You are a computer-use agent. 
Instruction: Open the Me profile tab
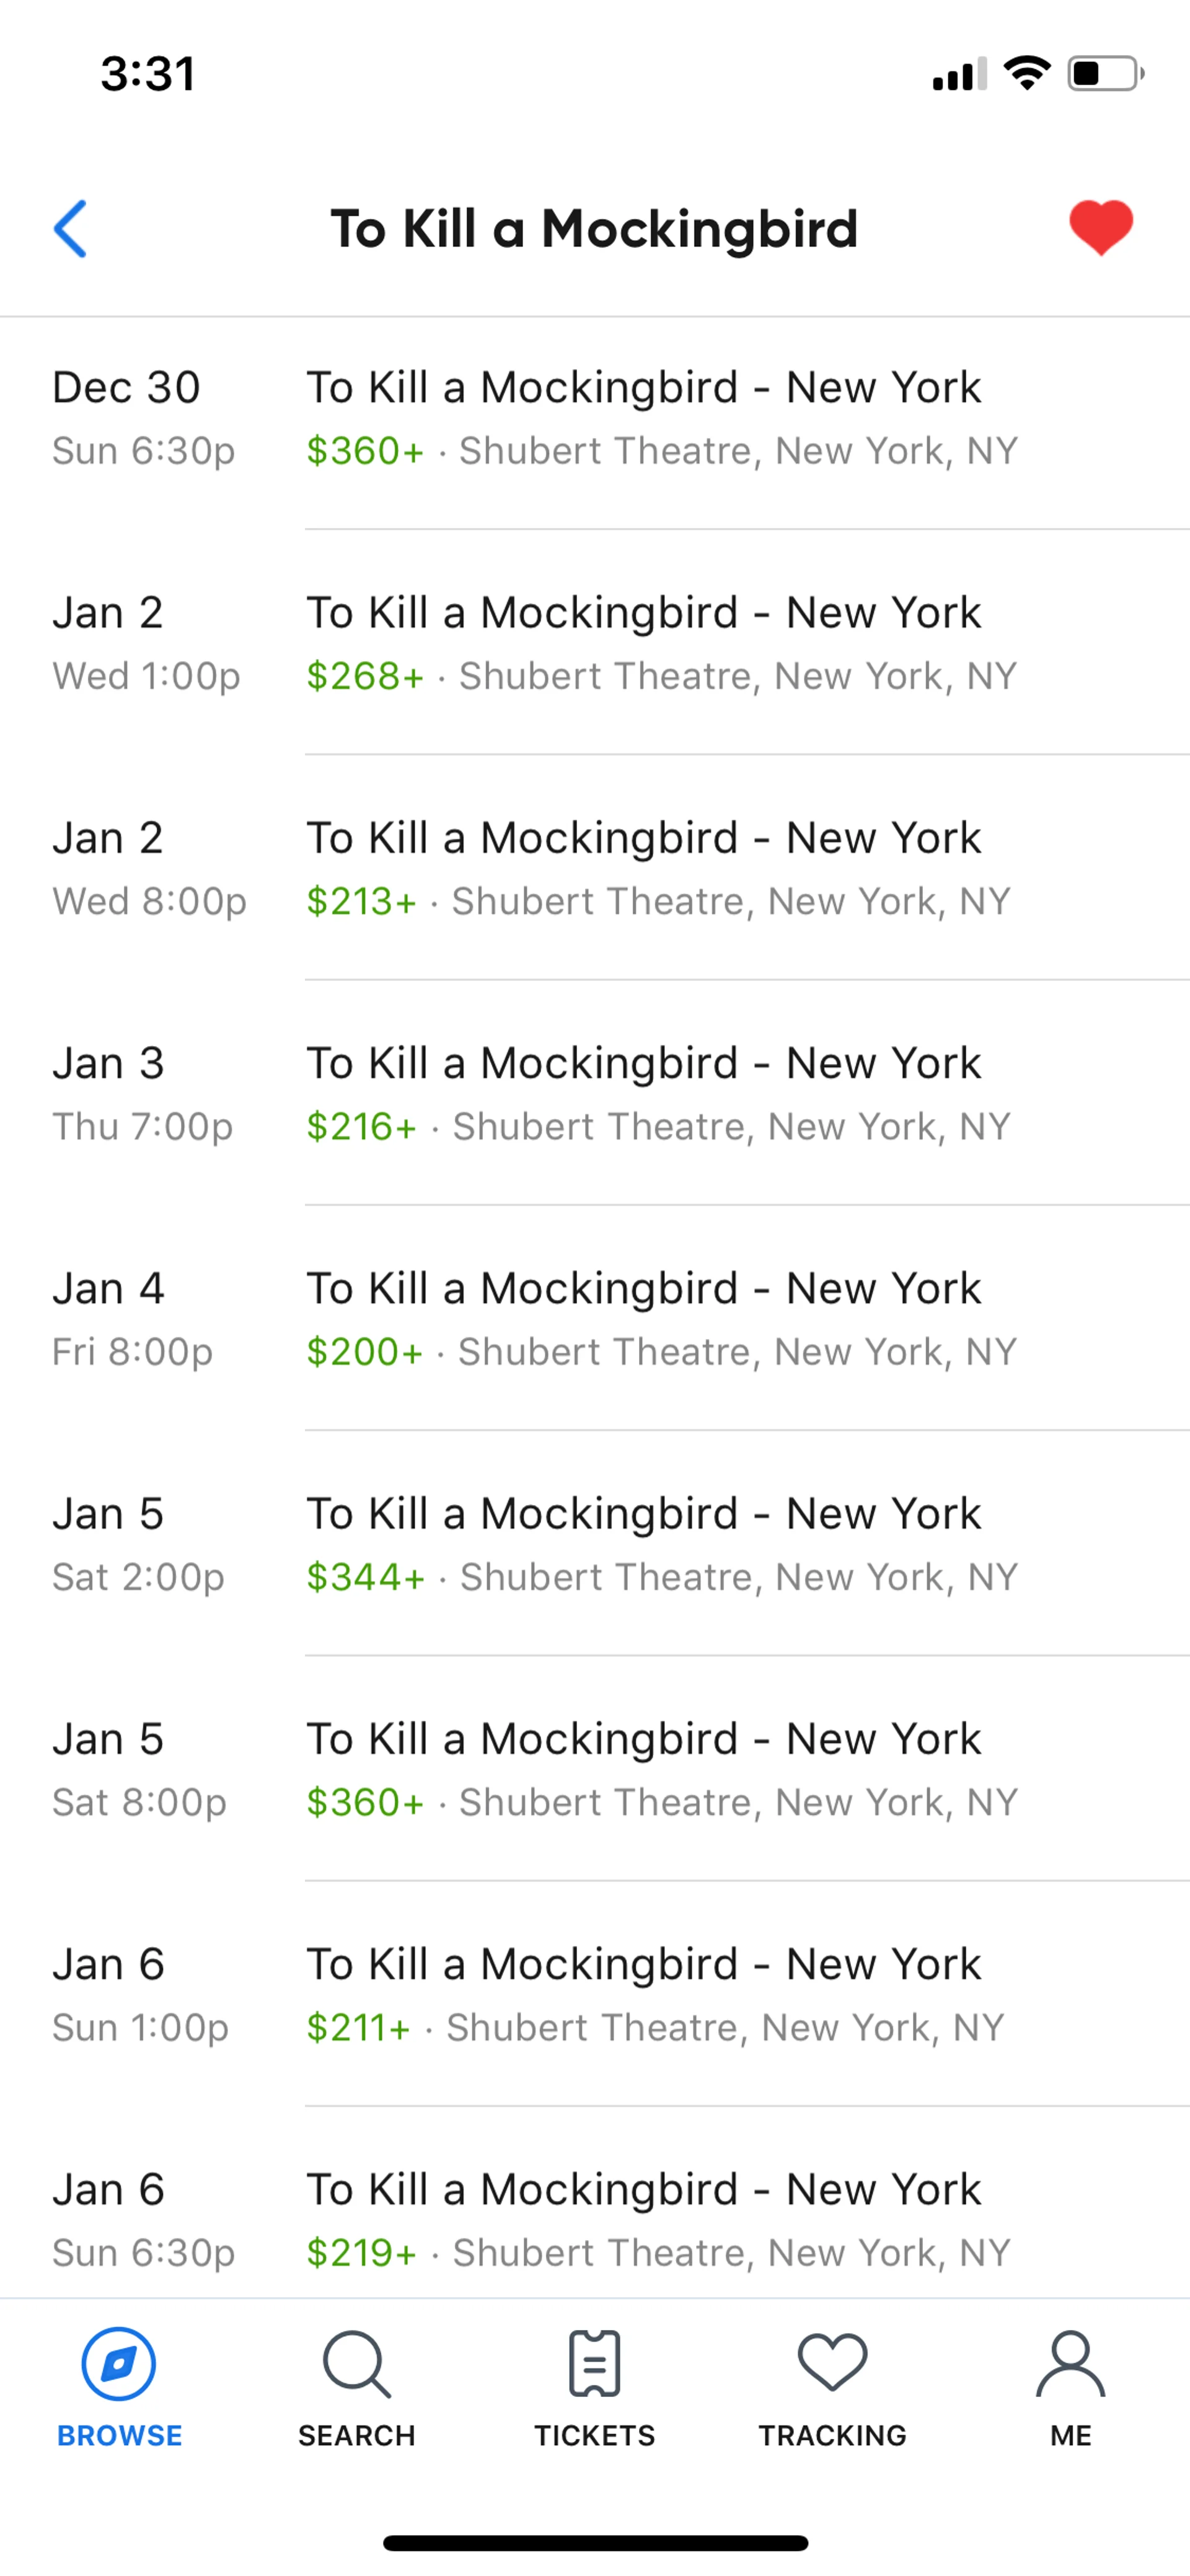1070,2364
